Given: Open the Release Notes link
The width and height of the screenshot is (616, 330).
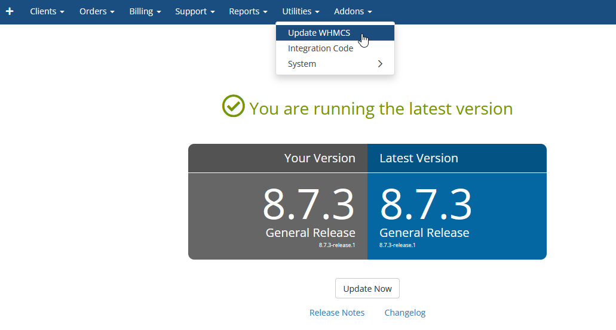Looking at the screenshot, I should click(336, 313).
